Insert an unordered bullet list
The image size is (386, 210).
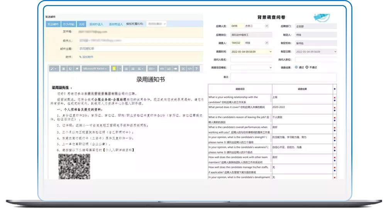(x=126, y=69)
